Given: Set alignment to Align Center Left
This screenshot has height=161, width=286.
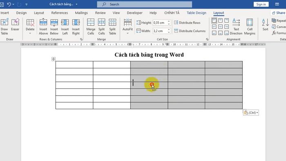Looking at the screenshot, I should click(x=214, y=27).
